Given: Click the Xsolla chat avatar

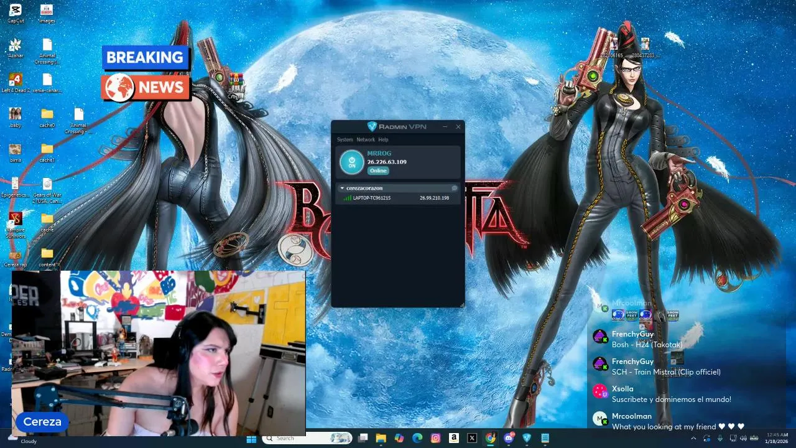Looking at the screenshot, I should click(x=599, y=391).
